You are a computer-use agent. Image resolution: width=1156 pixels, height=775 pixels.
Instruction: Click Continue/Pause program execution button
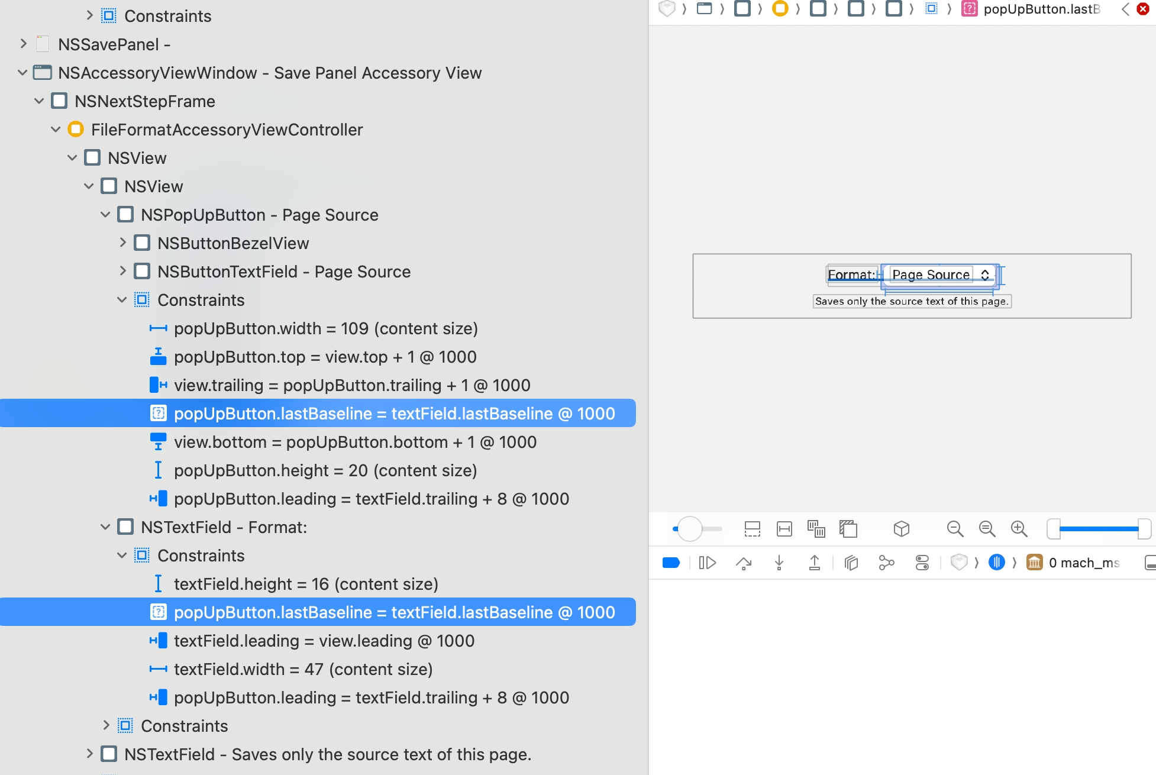point(708,563)
